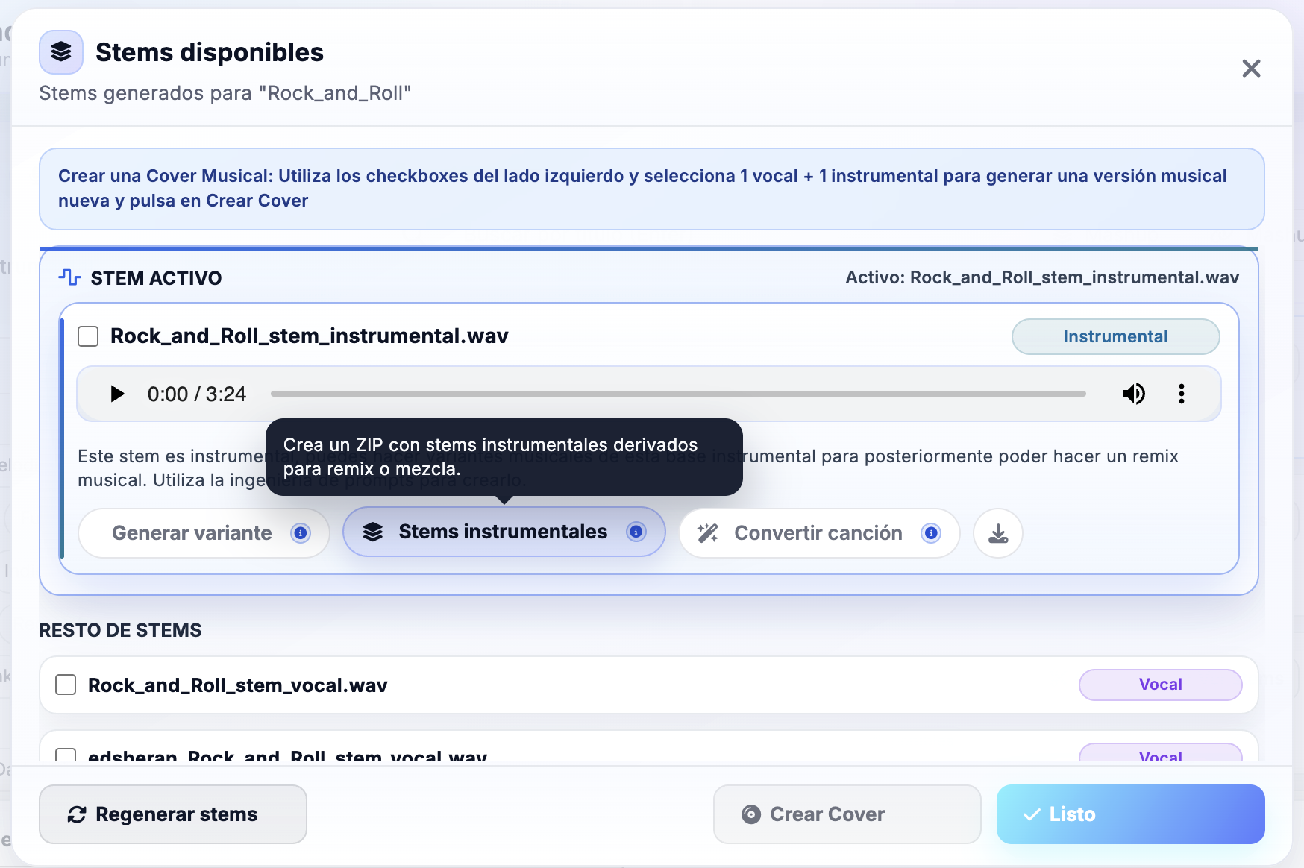Viewport: 1304px width, 868px height.
Task: Open audio player three-dot options menu
Action: pyautogui.click(x=1182, y=394)
